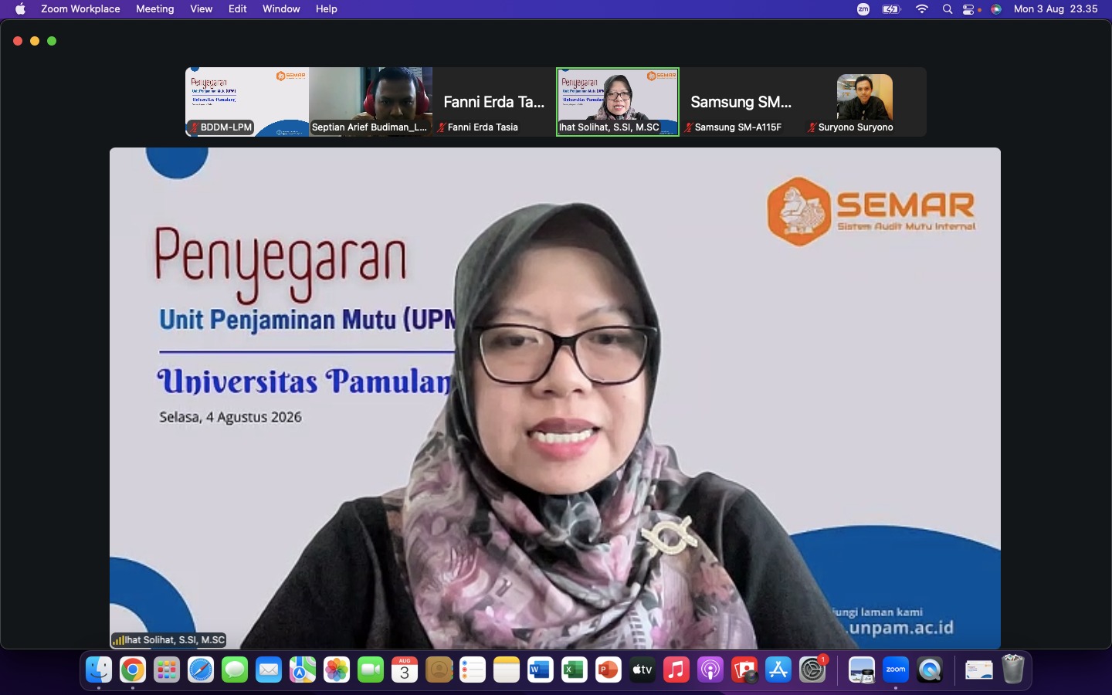
Task: Click the SEMAR logo in the main video
Action: click(871, 211)
